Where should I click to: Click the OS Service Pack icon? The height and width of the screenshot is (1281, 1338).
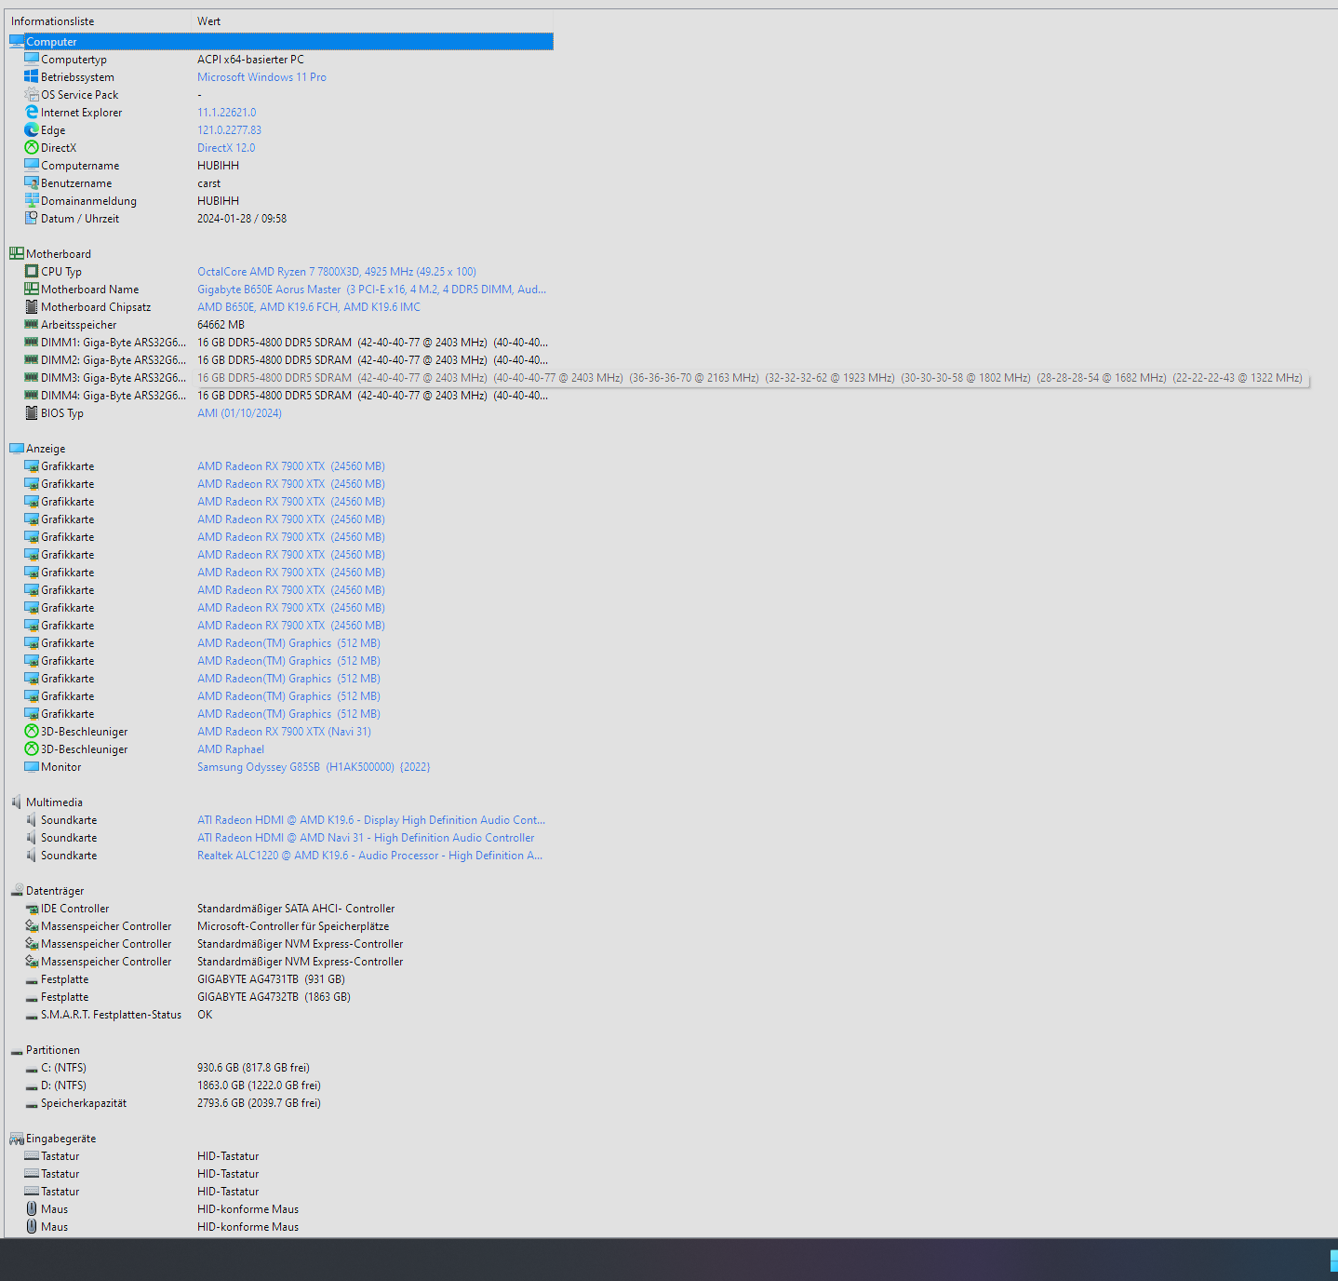click(x=32, y=95)
